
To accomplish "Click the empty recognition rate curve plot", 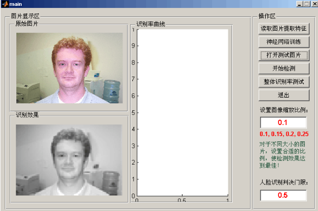I will click(x=182, y=112).
